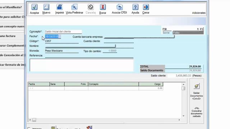Click the Tipo de cambio field
Image resolution: width=230 pixels, height=129 pixels.
pos(110,51)
